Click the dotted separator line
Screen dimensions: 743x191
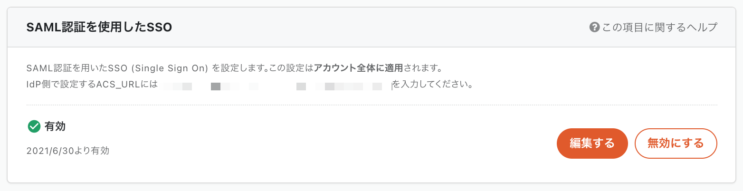(x=371, y=105)
